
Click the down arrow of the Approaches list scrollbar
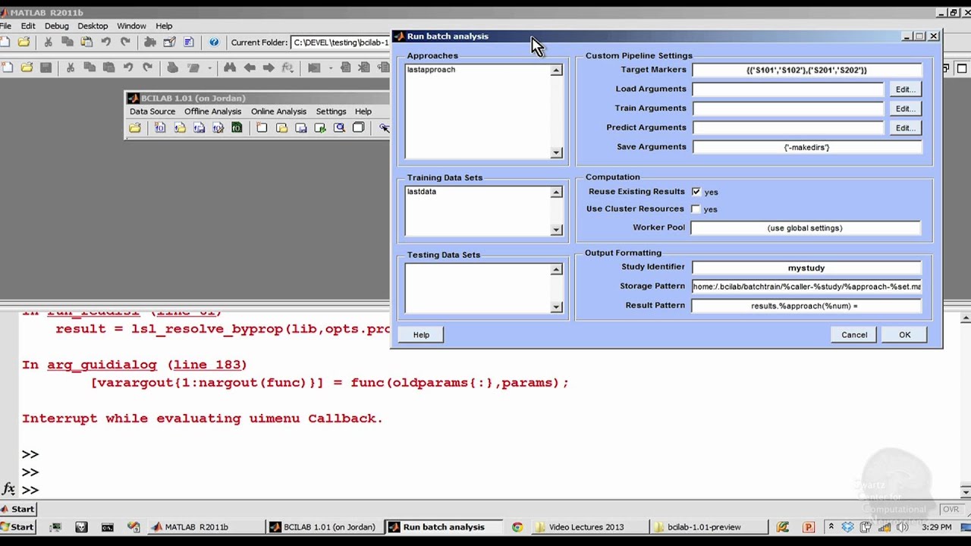click(x=556, y=152)
